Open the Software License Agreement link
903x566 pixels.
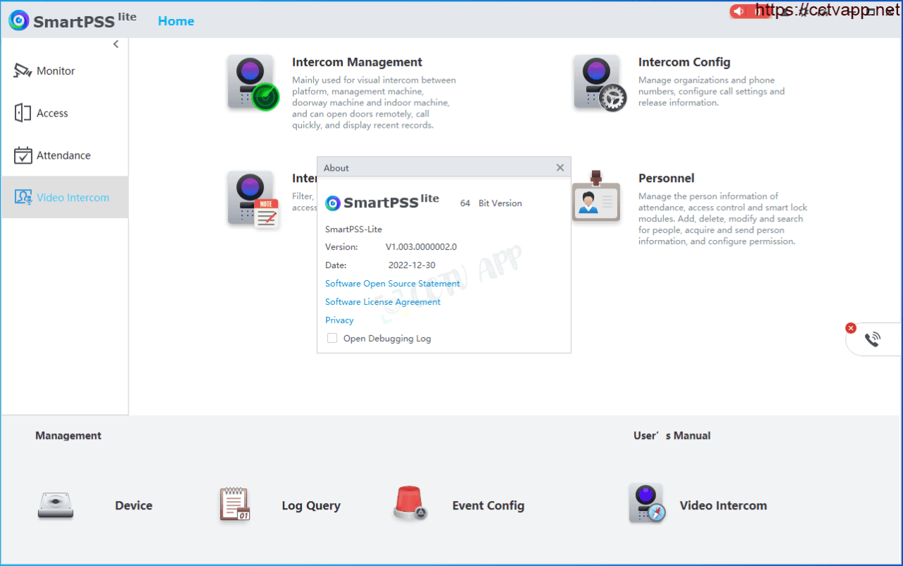(382, 302)
